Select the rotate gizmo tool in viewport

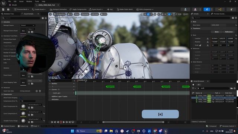point(148,14)
